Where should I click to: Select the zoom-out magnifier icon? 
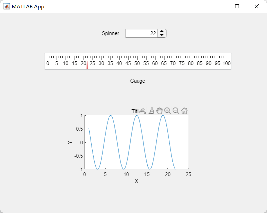pos(176,111)
